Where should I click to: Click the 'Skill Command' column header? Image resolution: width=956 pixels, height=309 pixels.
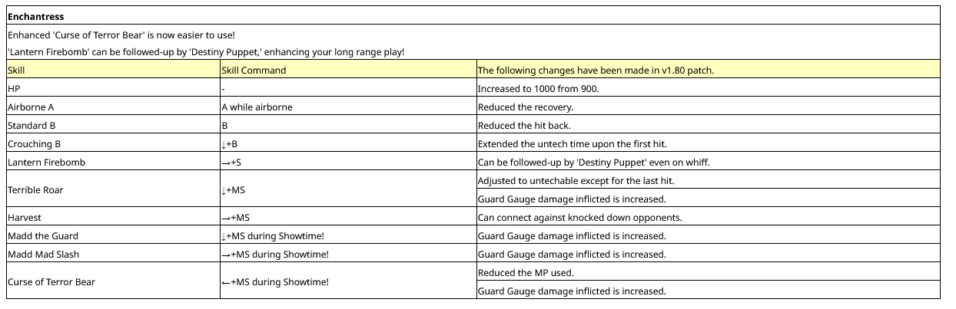click(348, 70)
